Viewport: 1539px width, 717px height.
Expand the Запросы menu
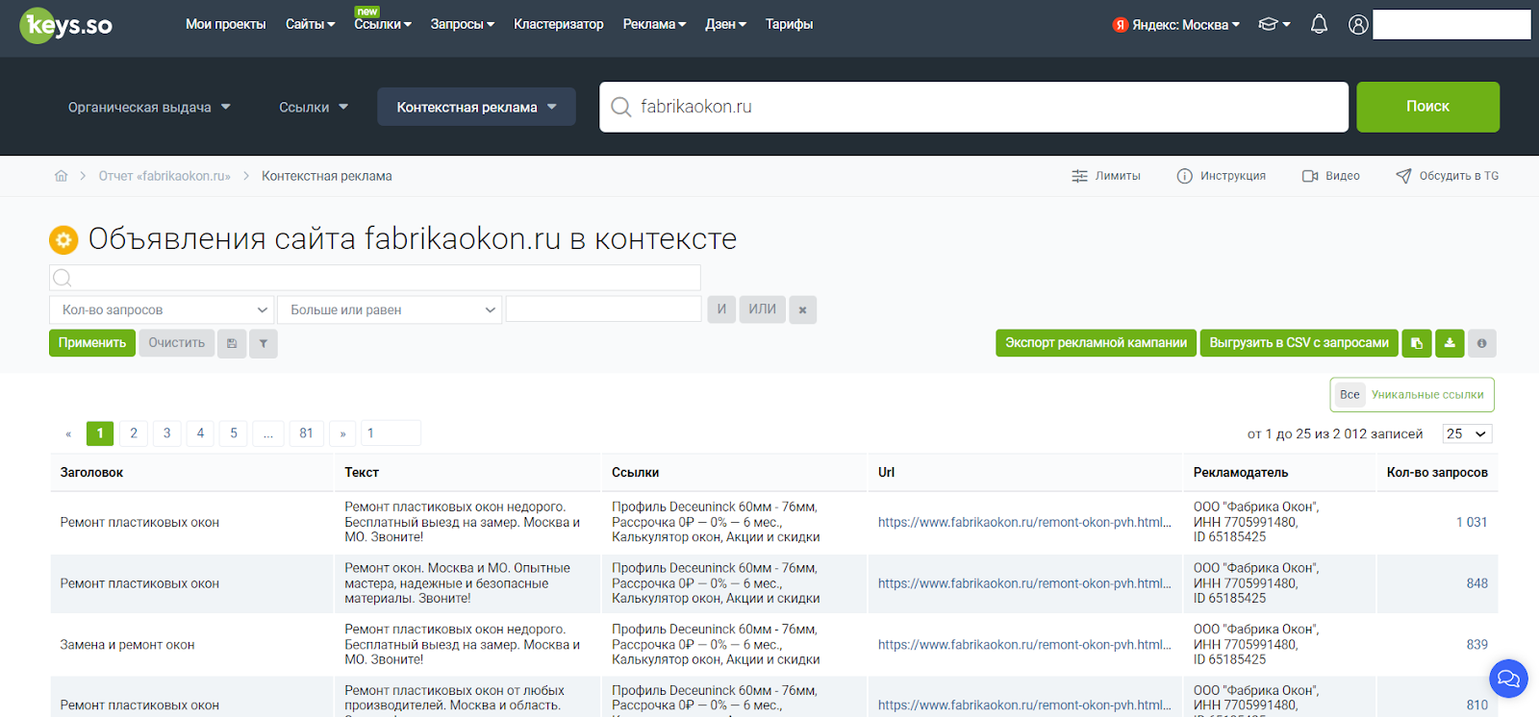[463, 24]
